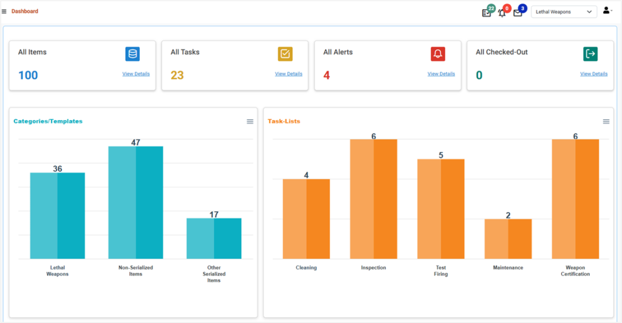Click the Test Firing bar showing 5
This screenshot has width=622, height=323.
coord(440,209)
